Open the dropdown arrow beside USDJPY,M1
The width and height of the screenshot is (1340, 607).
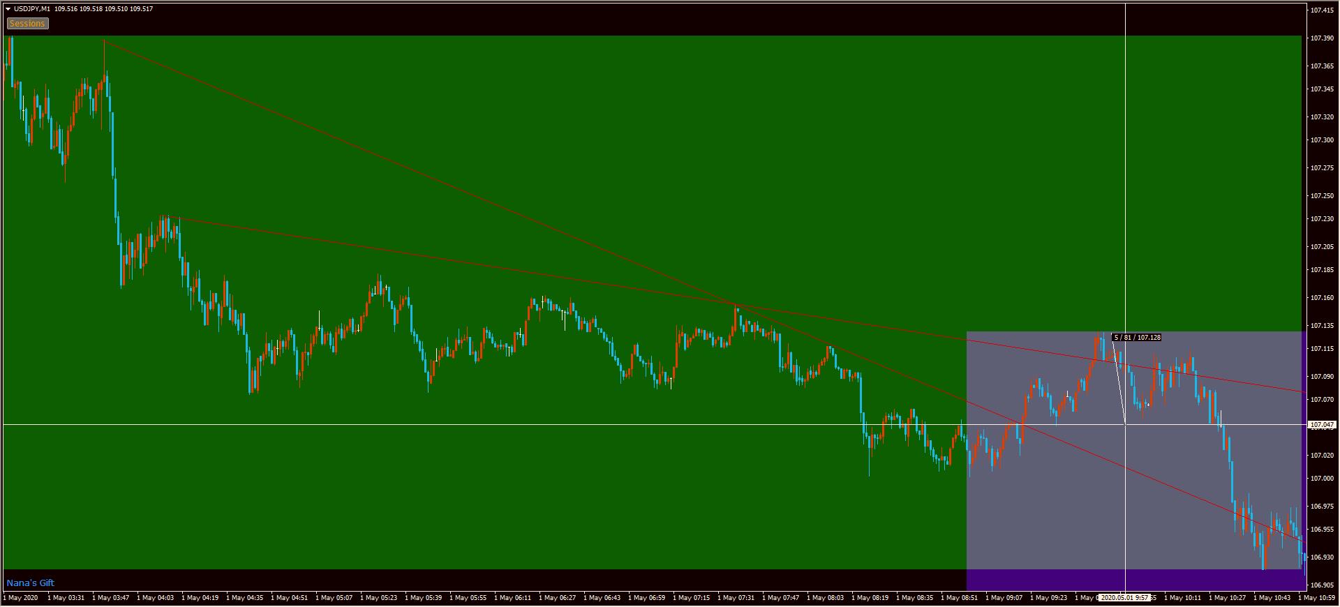(8, 9)
